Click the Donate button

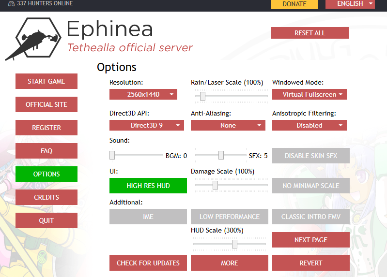click(x=294, y=4)
